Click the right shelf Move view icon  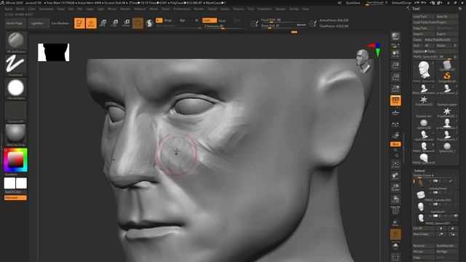coord(395,176)
